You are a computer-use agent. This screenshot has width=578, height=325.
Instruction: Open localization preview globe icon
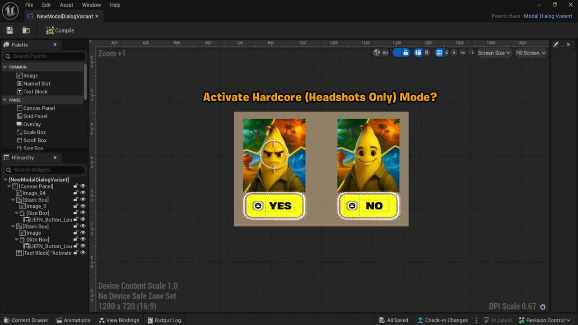point(377,53)
